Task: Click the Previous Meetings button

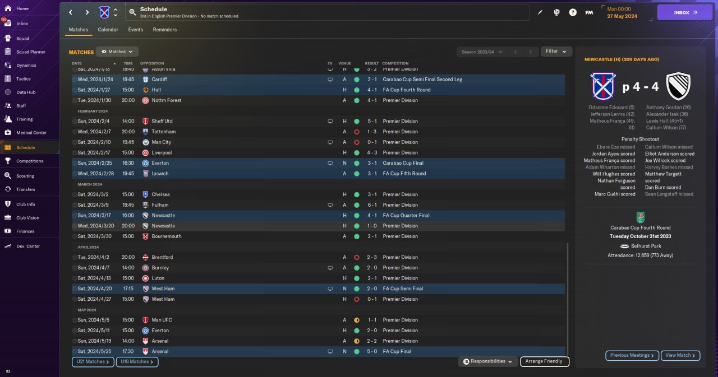Action: pyautogui.click(x=632, y=355)
